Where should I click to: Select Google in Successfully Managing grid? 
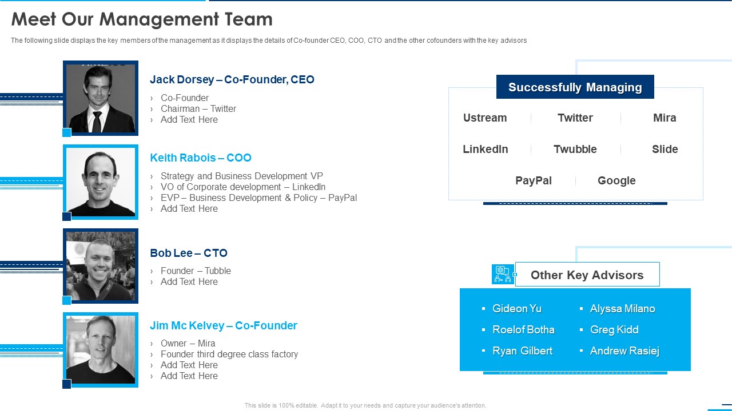[x=616, y=180]
